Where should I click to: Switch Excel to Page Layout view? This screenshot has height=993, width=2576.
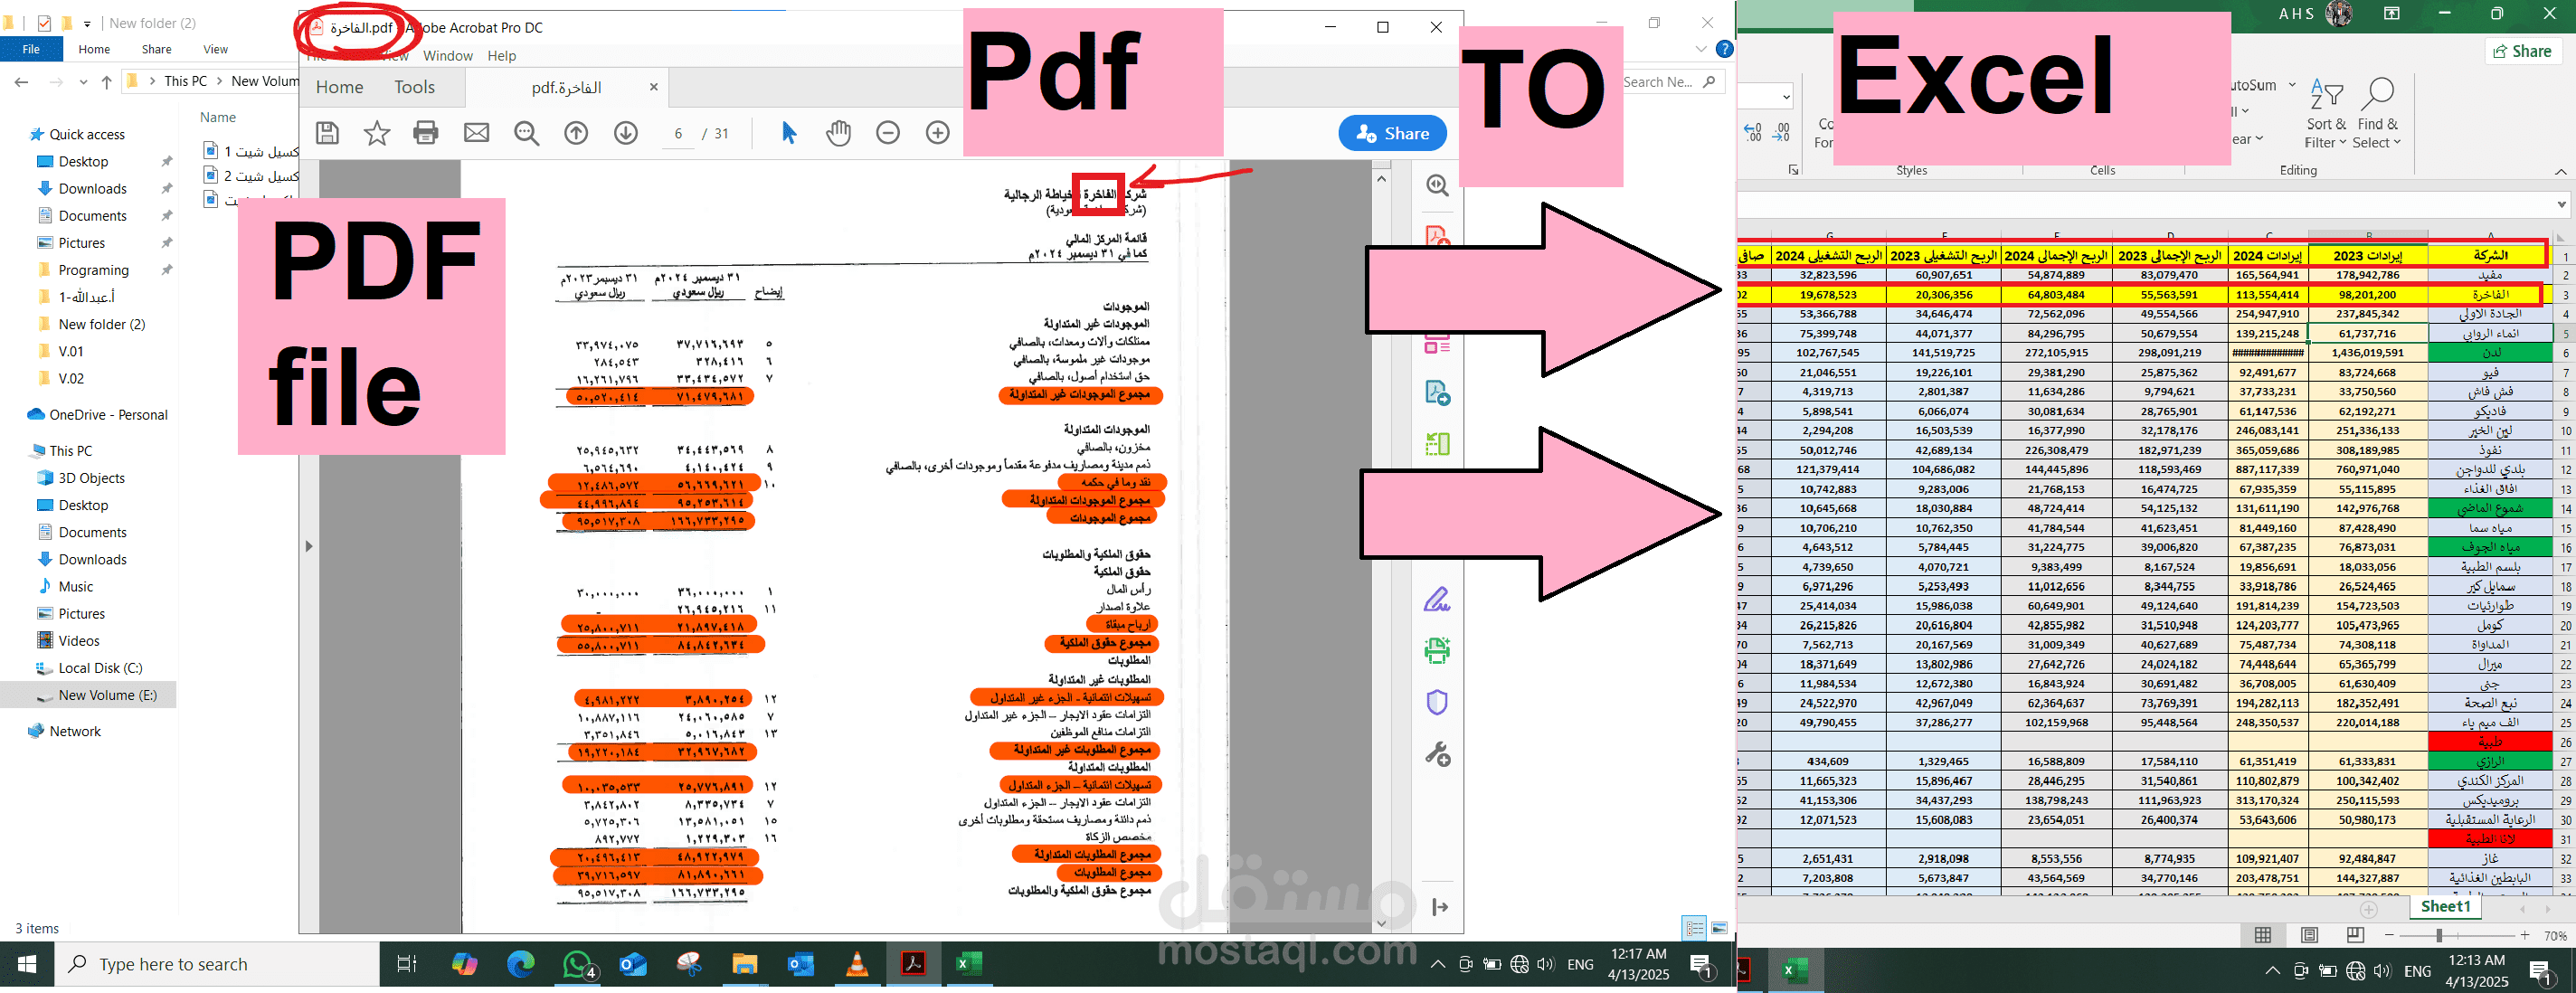[x=2310, y=935]
